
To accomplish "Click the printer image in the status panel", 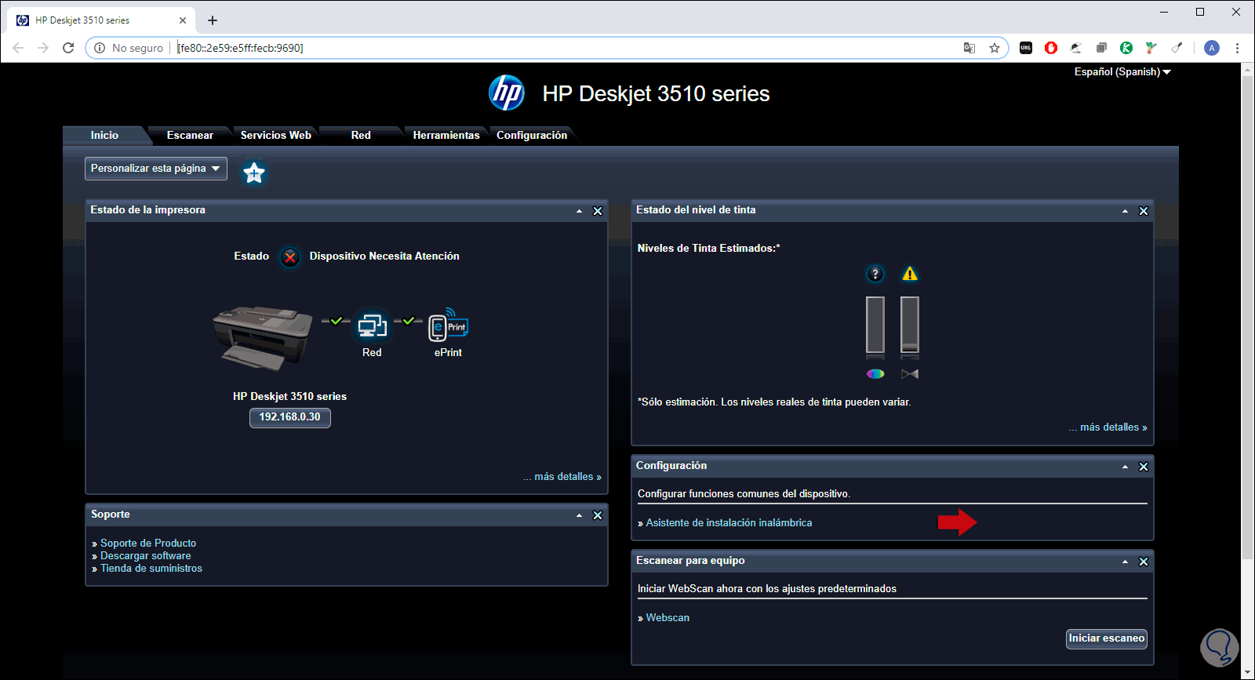I will (263, 337).
